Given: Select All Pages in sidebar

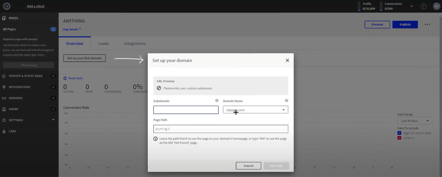Looking at the screenshot, I should click(9, 29).
